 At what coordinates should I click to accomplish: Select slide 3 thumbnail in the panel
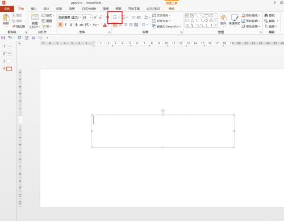(x=9, y=61)
